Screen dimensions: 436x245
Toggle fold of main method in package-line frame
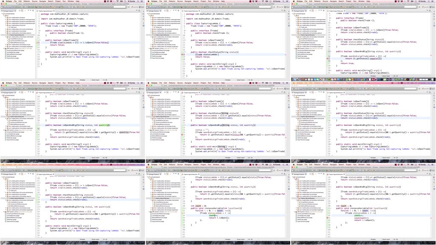coord(40,52)
